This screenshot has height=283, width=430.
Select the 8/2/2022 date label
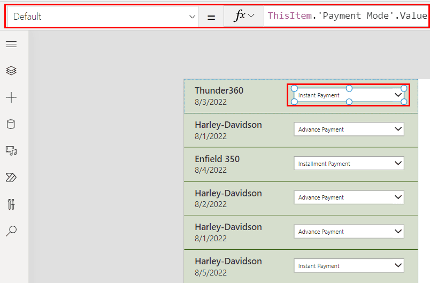(x=211, y=204)
